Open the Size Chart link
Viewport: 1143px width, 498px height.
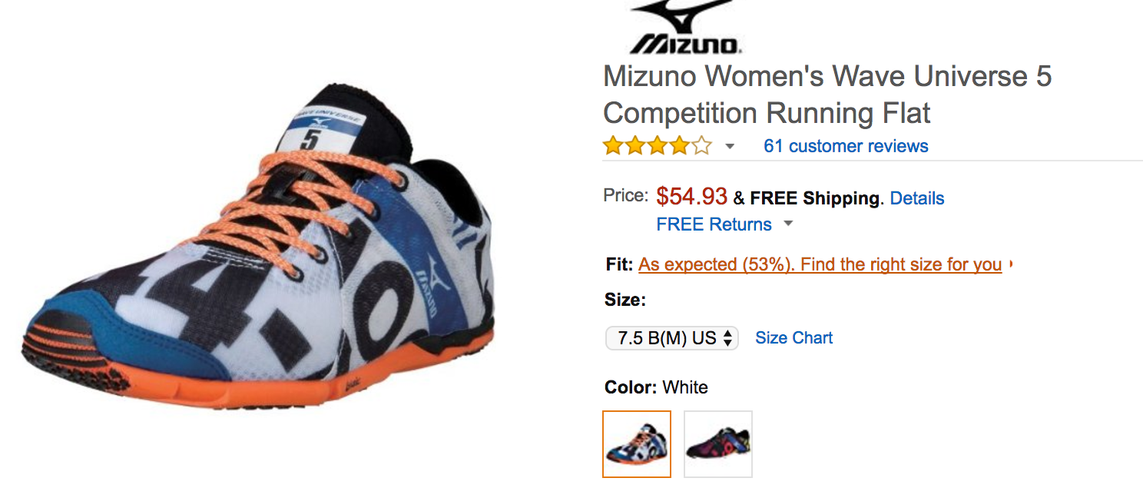[x=794, y=338]
